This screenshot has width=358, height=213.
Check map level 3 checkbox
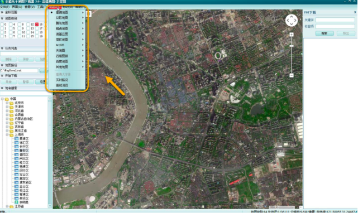coord(2,36)
